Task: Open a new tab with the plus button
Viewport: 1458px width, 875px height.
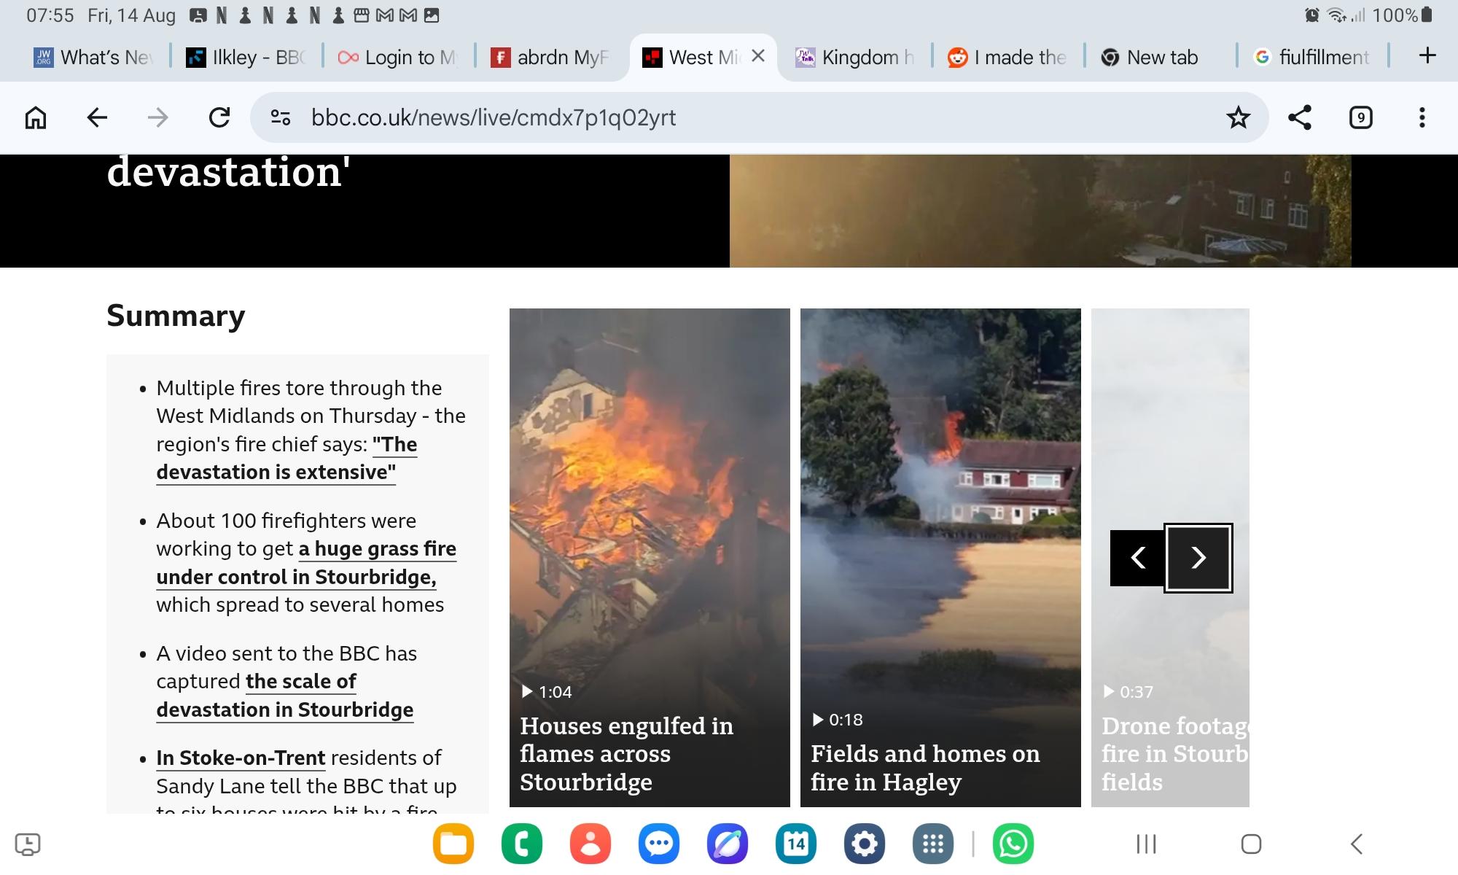Action: (1427, 55)
